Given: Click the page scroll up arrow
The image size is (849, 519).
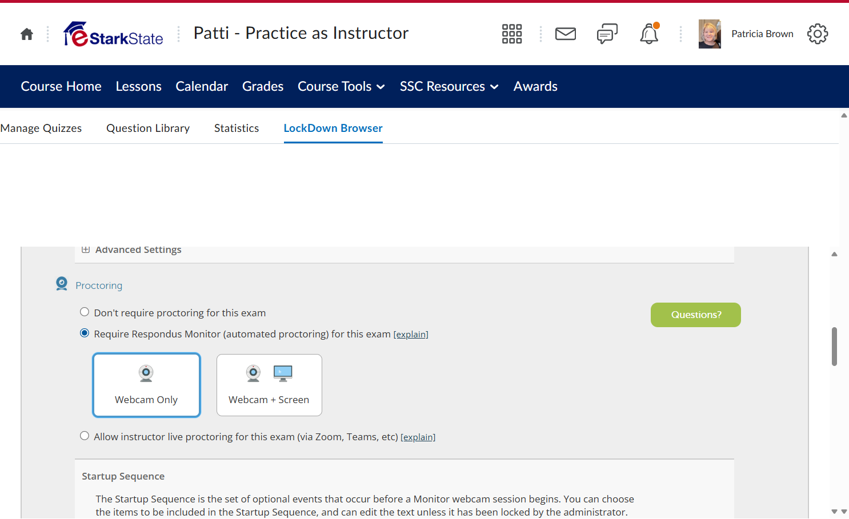Looking at the screenshot, I should (844, 115).
